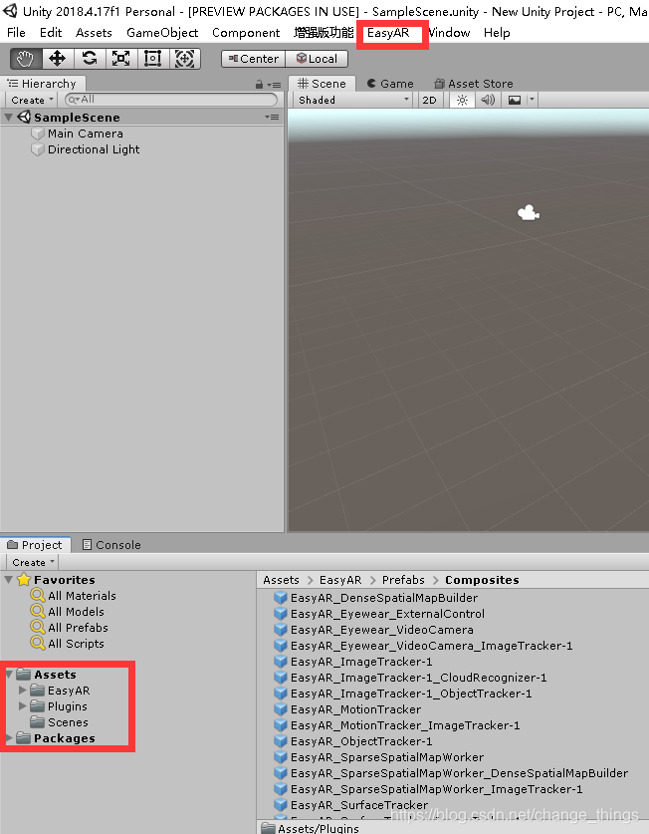Select EasyAR_SurfaceTracker prefab icon
The width and height of the screenshot is (649, 834).
point(280,805)
